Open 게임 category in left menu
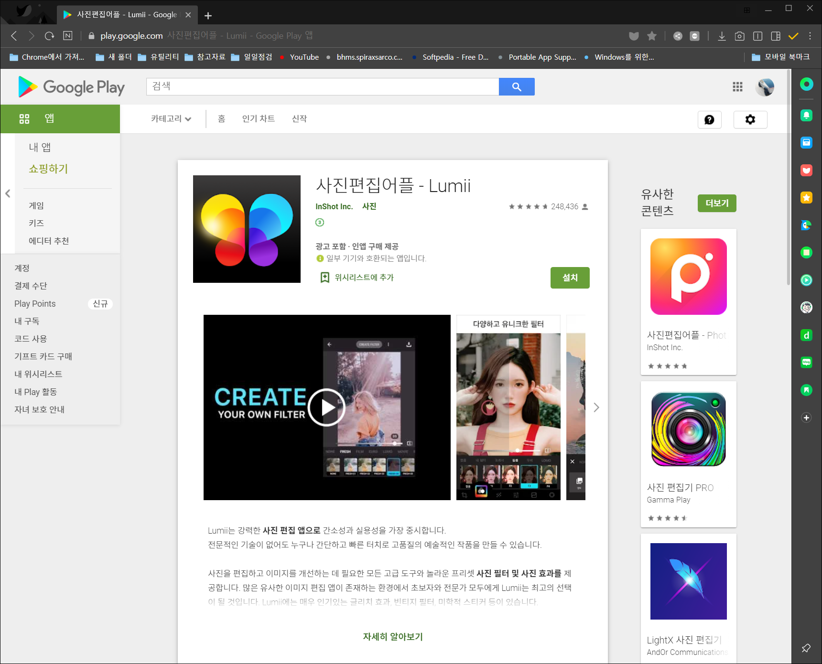The image size is (822, 664). point(36,205)
